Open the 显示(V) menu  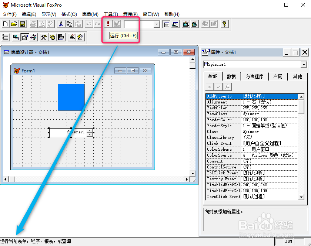point(49,14)
